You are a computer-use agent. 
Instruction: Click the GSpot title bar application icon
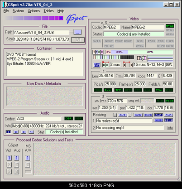(x=5, y=5)
